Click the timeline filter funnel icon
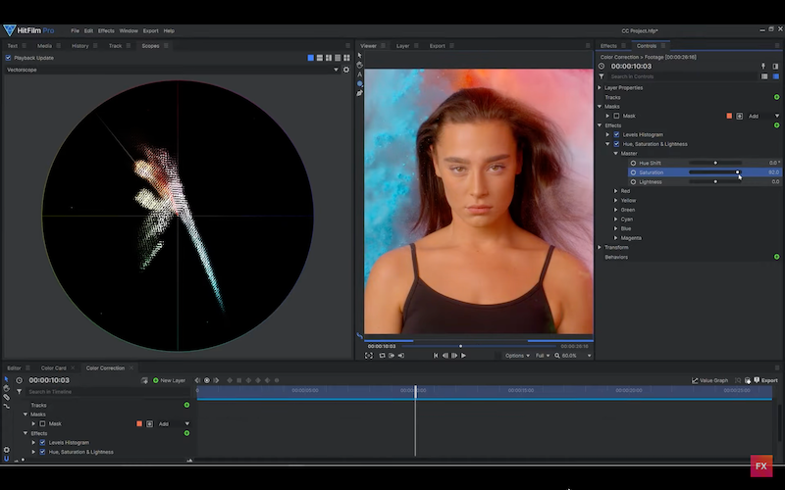 tap(19, 391)
